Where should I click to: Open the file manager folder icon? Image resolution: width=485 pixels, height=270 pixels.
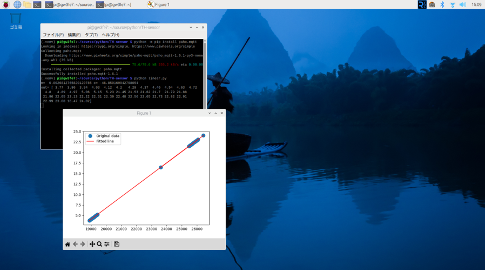tap(27, 4)
